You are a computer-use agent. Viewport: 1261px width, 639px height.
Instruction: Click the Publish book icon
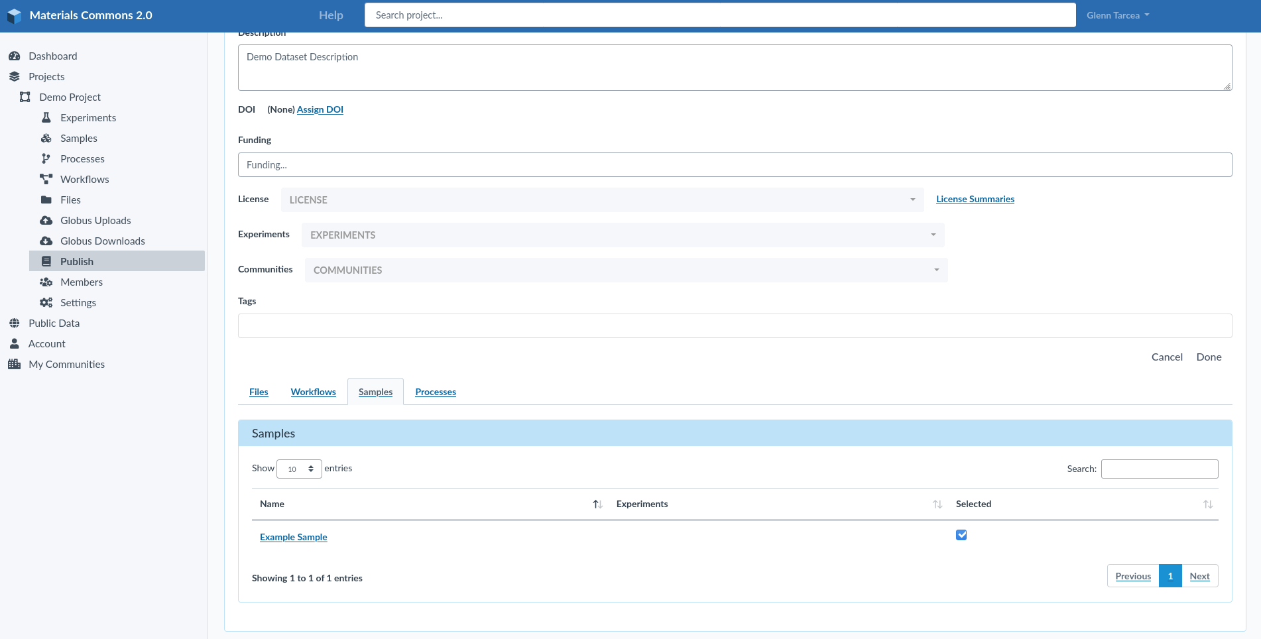tap(46, 262)
